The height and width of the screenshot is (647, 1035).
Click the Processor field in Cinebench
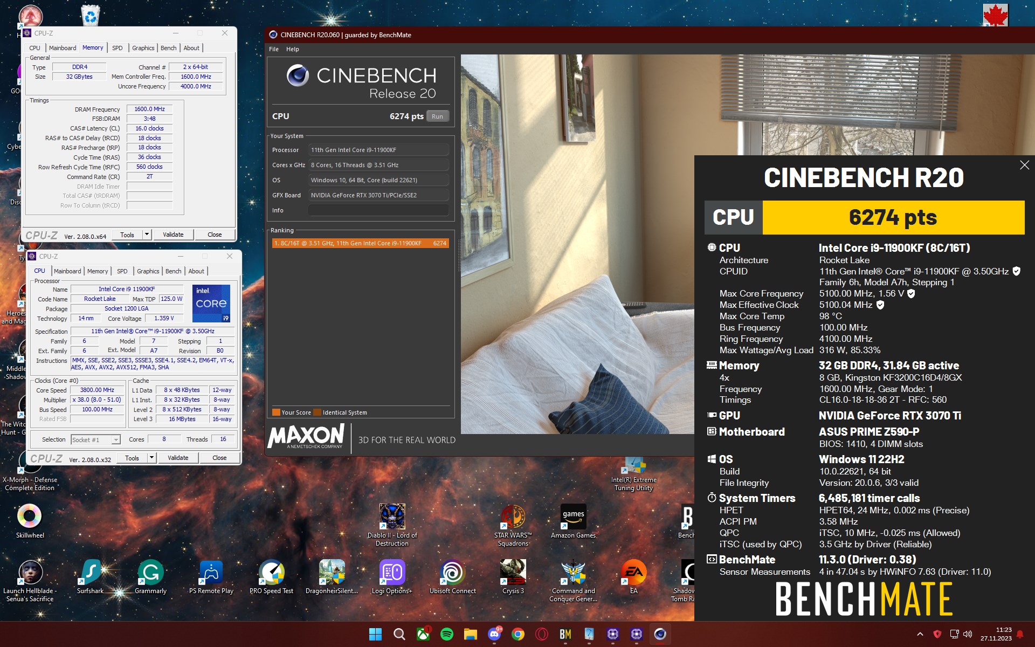[378, 150]
